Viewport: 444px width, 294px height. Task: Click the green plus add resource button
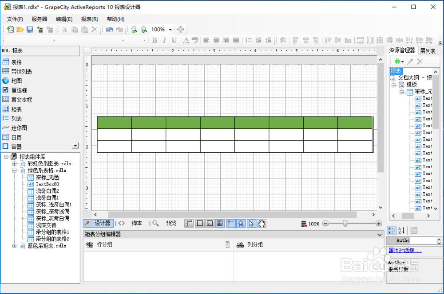pos(397,61)
